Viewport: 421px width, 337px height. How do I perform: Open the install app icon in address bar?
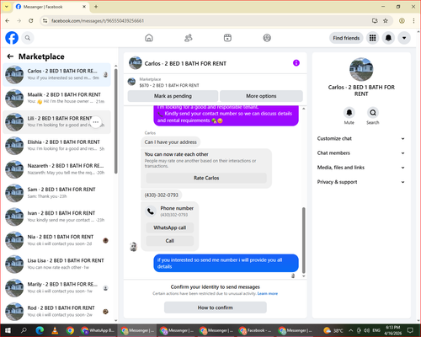tap(375, 21)
